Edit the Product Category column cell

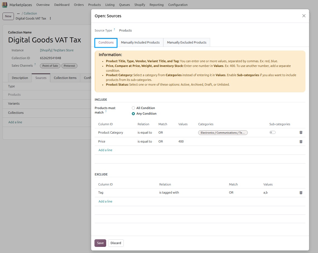111,132
